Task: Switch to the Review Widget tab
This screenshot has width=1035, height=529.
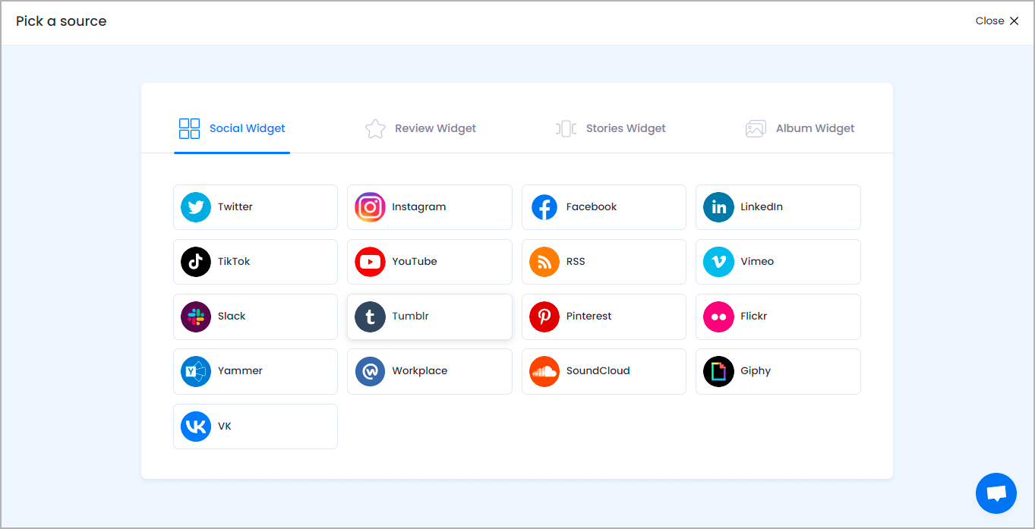Action: click(x=421, y=128)
